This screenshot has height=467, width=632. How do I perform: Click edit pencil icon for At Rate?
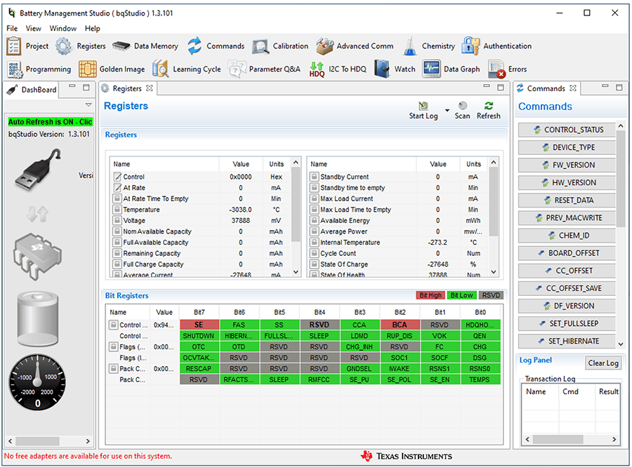tap(117, 187)
